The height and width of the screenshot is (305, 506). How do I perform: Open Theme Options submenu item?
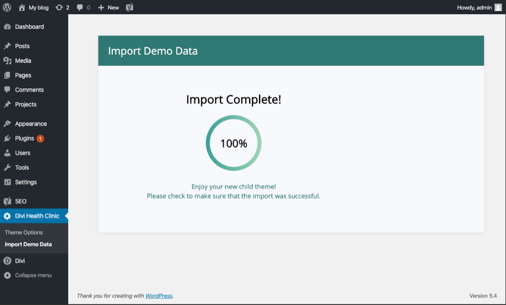(24, 232)
